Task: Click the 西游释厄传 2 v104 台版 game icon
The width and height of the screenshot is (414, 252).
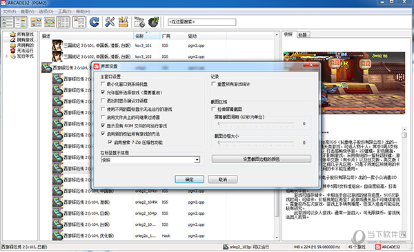Action: click(x=57, y=224)
